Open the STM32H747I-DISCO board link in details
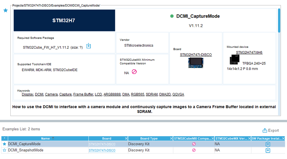The image size is (287, 159). point(196,55)
